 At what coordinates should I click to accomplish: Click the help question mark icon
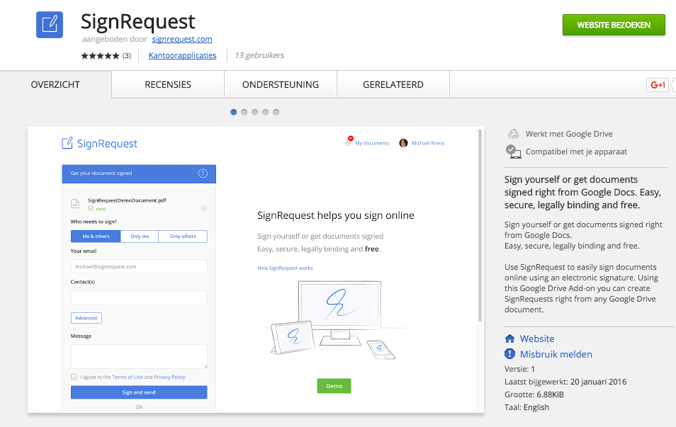click(203, 173)
